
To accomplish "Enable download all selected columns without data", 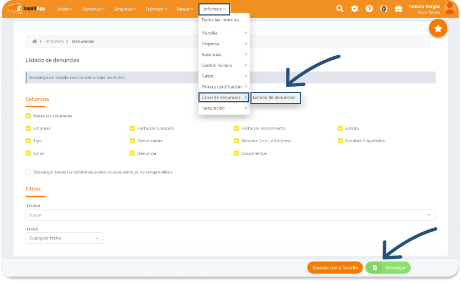I will pos(28,172).
